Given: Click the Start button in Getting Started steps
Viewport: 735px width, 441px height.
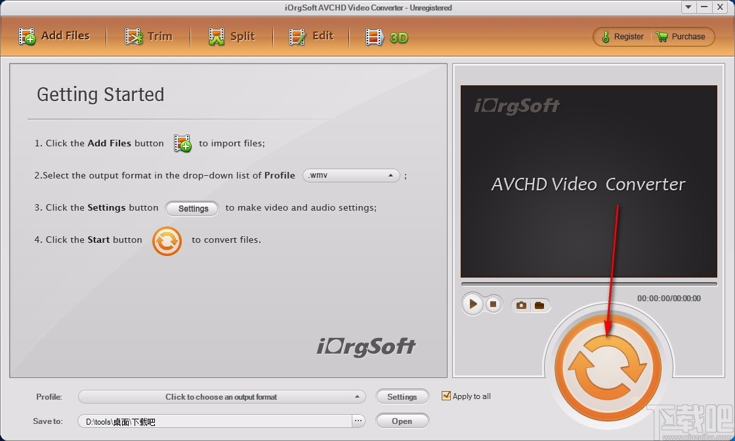Looking at the screenshot, I should pos(167,241).
